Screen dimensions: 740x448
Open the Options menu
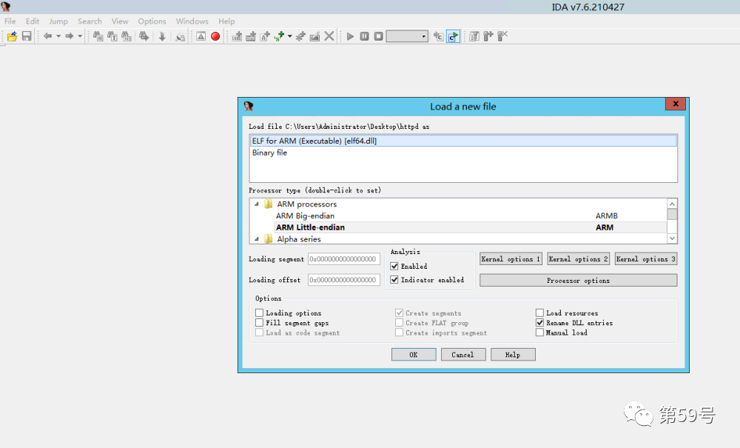click(x=152, y=21)
